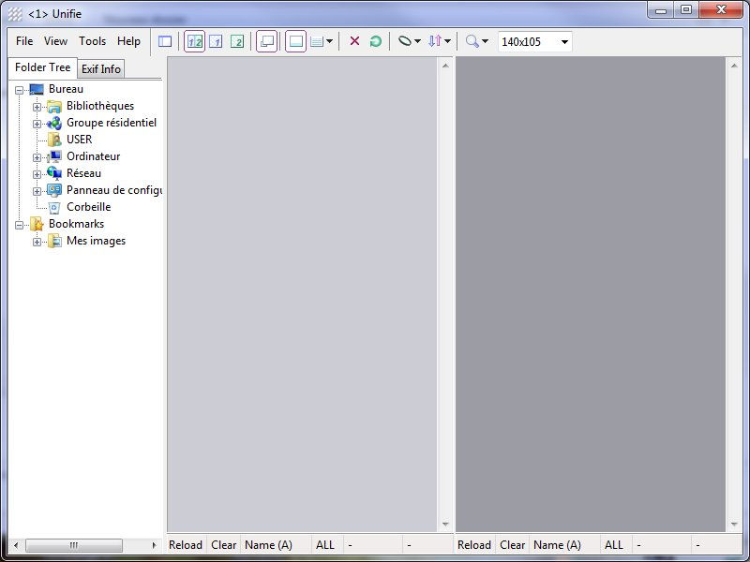The image size is (750, 562).
Task: Expand the Mes images node
Action: tap(37, 242)
